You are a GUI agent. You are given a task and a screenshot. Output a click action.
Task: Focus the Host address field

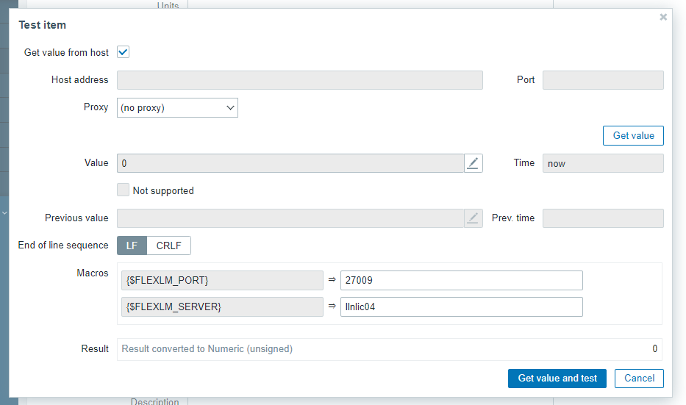click(x=299, y=80)
